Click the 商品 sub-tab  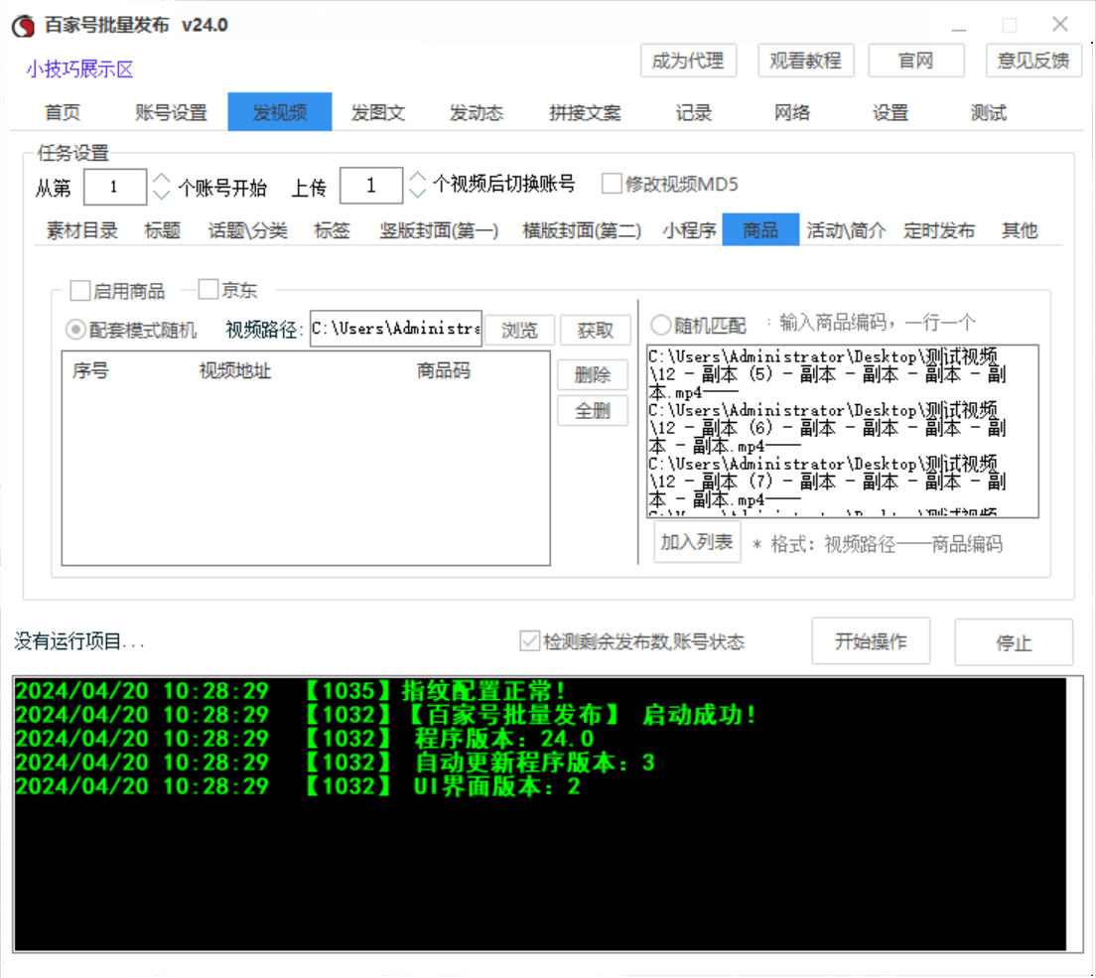[x=760, y=229]
